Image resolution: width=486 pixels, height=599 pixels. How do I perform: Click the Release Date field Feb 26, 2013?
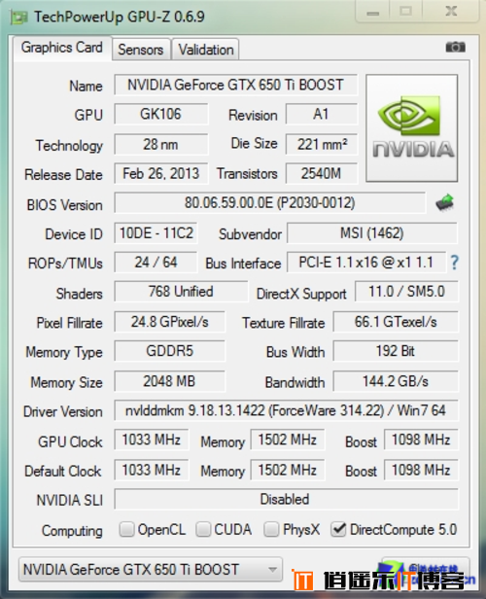tap(161, 174)
